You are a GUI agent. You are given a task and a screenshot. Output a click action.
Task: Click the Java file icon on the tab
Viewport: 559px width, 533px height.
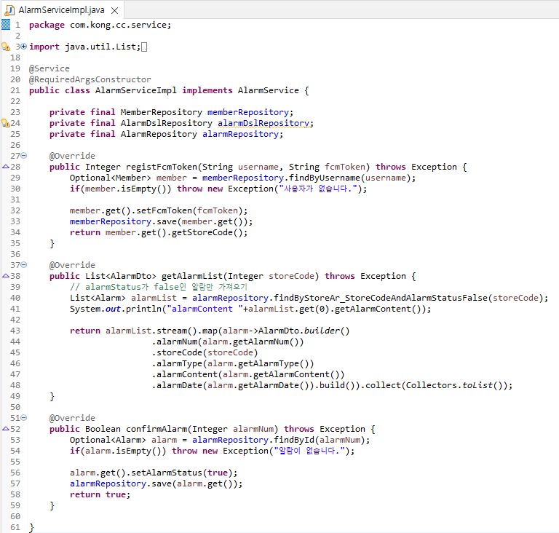click(x=9, y=10)
